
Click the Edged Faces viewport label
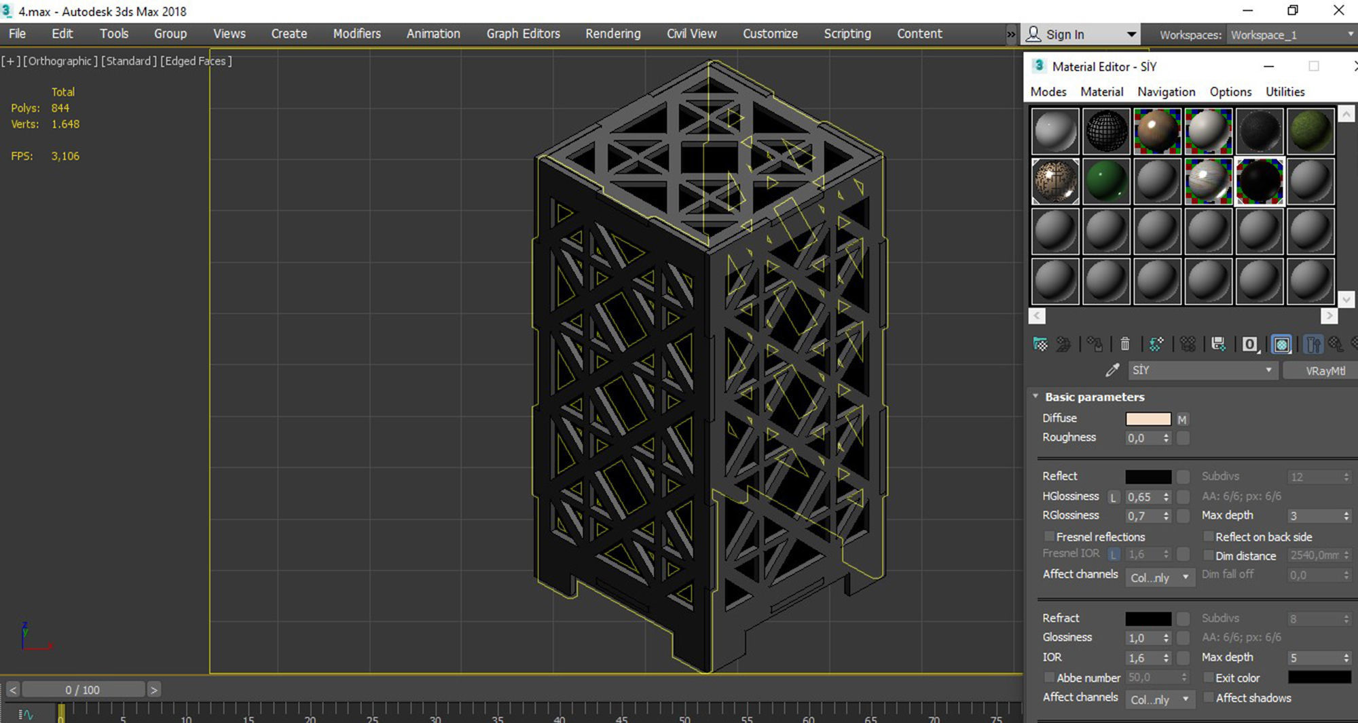(x=196, y=61)
